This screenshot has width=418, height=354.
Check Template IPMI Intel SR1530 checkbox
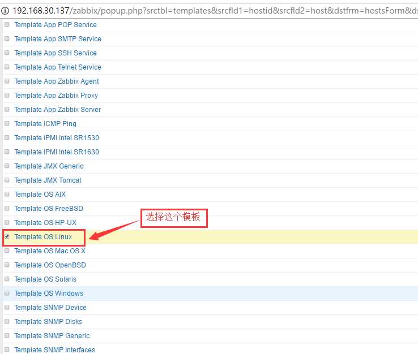[7, 137]
